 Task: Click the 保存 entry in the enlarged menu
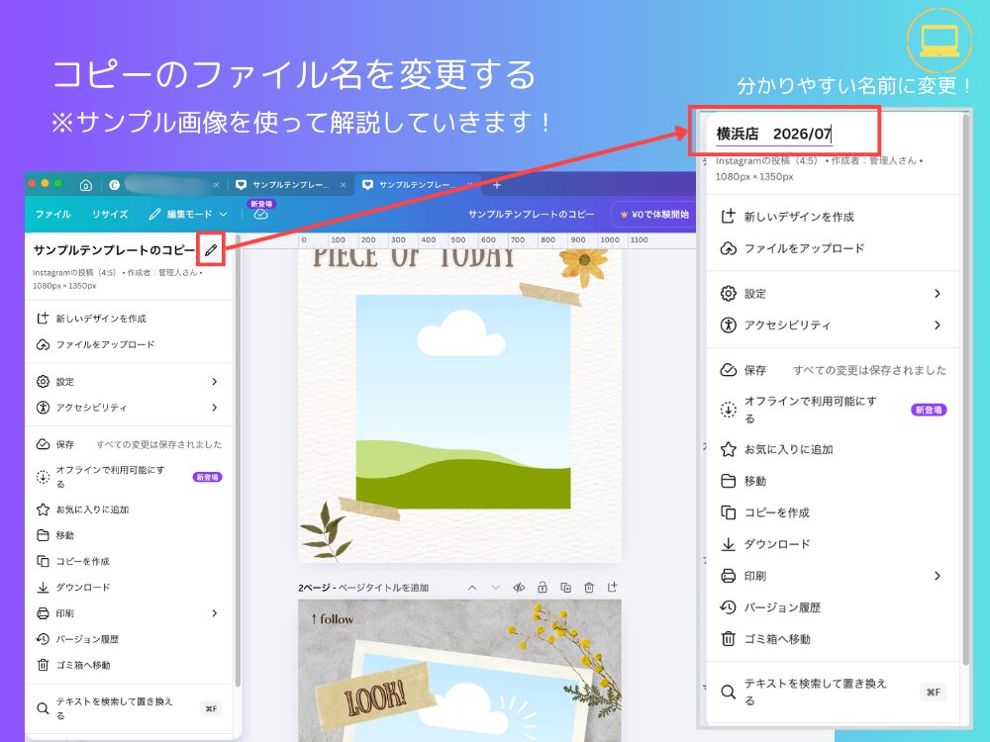click(x=833, y=370)
